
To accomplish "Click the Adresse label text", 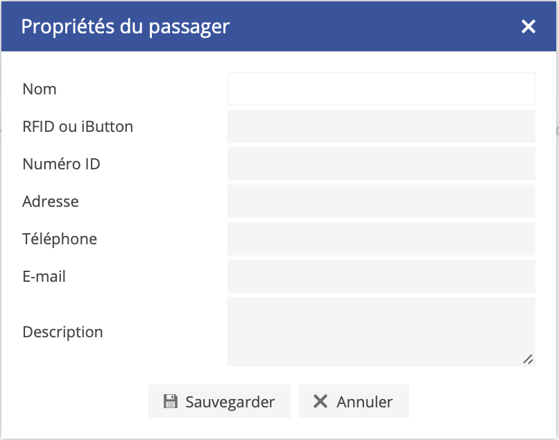I will (x=51, y=201).
